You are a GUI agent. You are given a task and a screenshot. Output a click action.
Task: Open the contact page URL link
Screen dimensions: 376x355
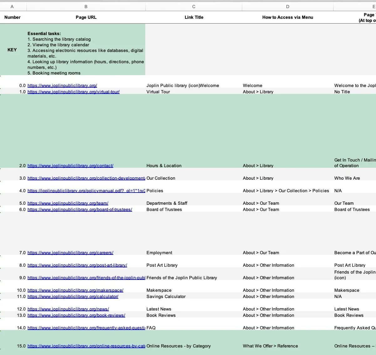(70, 166)
